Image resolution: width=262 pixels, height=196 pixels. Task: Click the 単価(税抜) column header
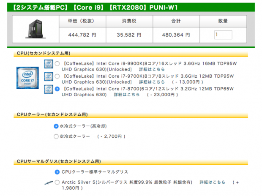82,21
